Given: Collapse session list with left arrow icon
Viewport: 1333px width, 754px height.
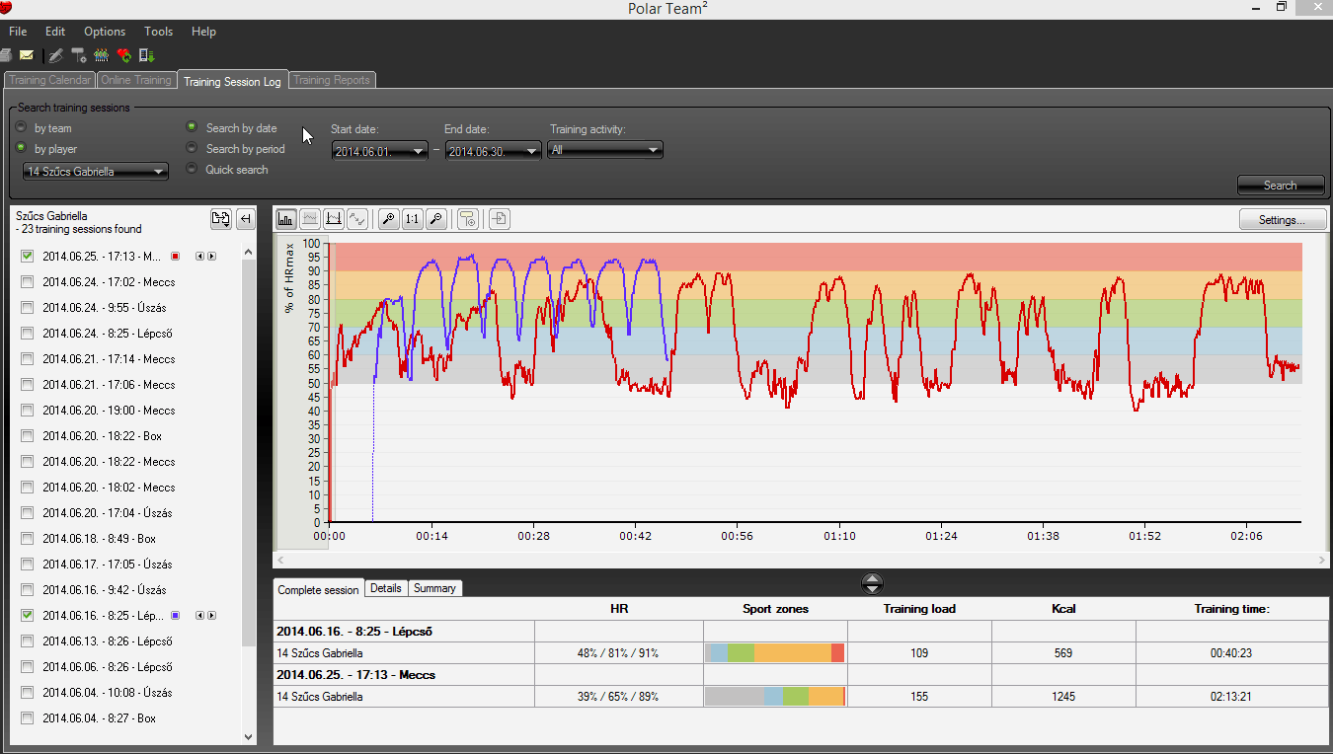Looking at the screenshot, I should (x=245, y=219).
